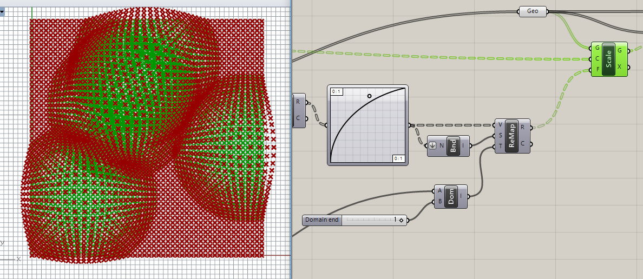Screen dimensions: 643x279
Task: Click the Domain end slider track
Action: (368, 220)
